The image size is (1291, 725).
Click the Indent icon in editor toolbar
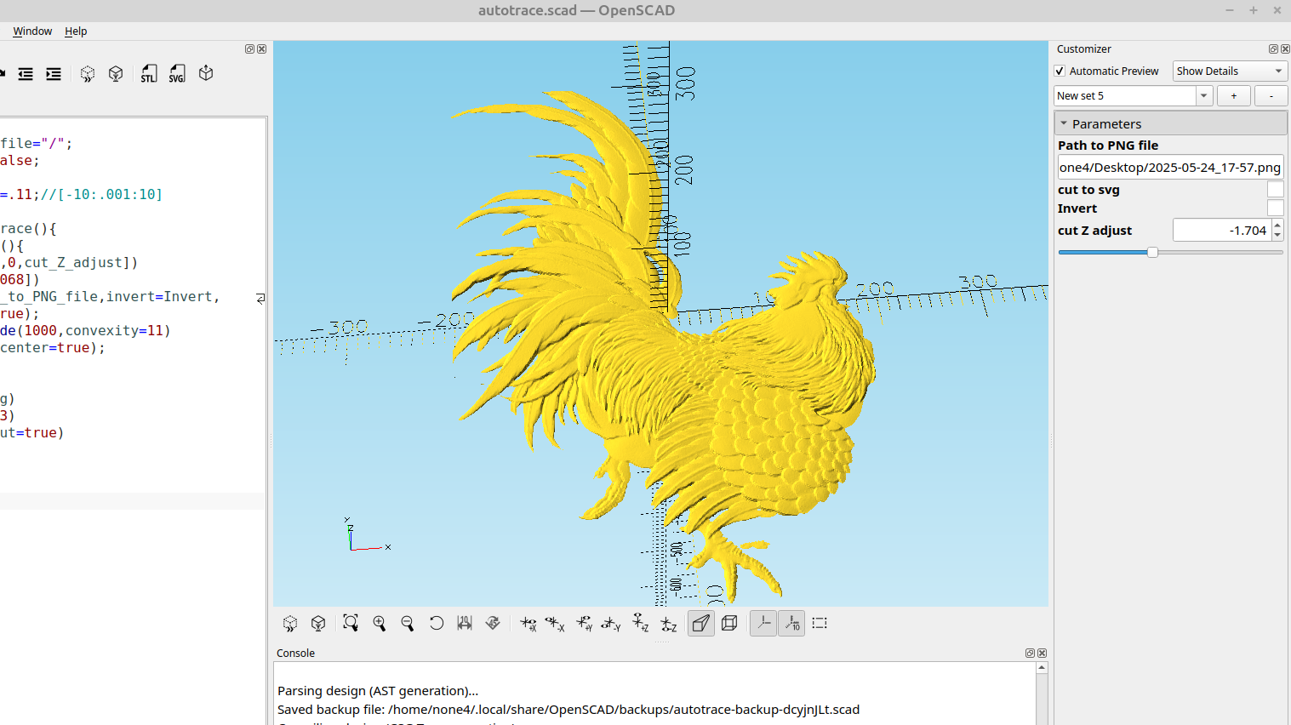[x=54, y=74]
